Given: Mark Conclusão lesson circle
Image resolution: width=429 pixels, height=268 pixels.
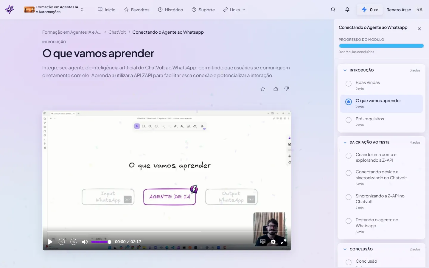Looking at the screenshot, I should click(349, 262).
